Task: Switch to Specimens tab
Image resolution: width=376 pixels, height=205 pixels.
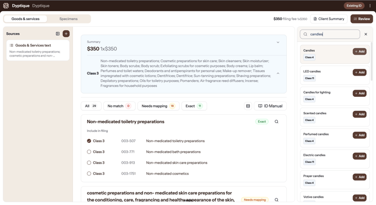Action: (x=68, y=19)
